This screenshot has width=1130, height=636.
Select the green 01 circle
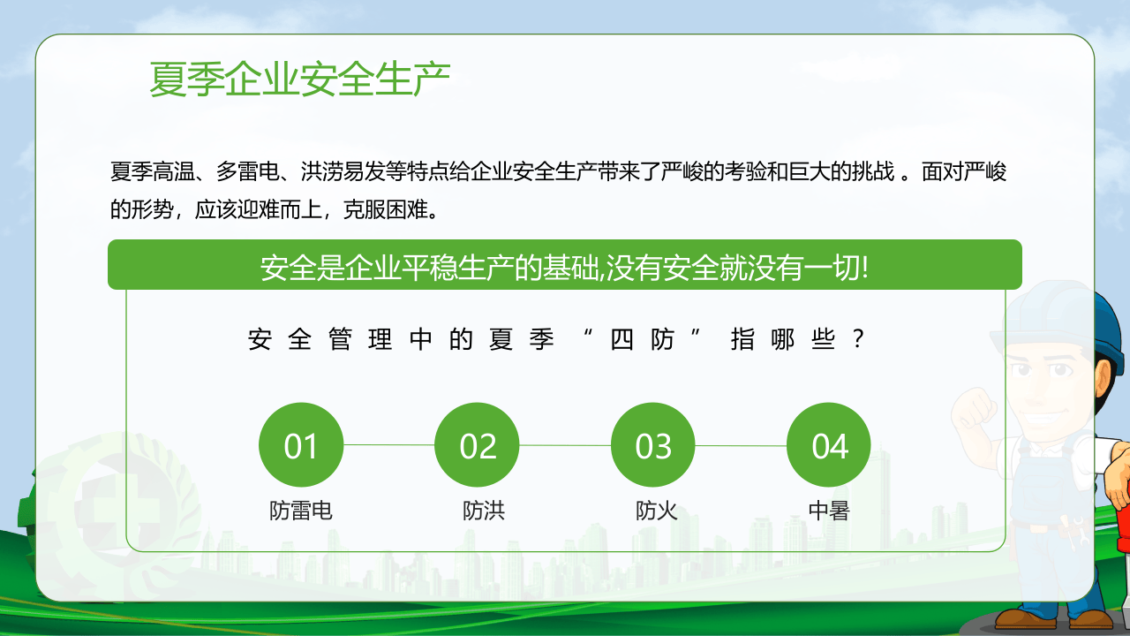300,445
